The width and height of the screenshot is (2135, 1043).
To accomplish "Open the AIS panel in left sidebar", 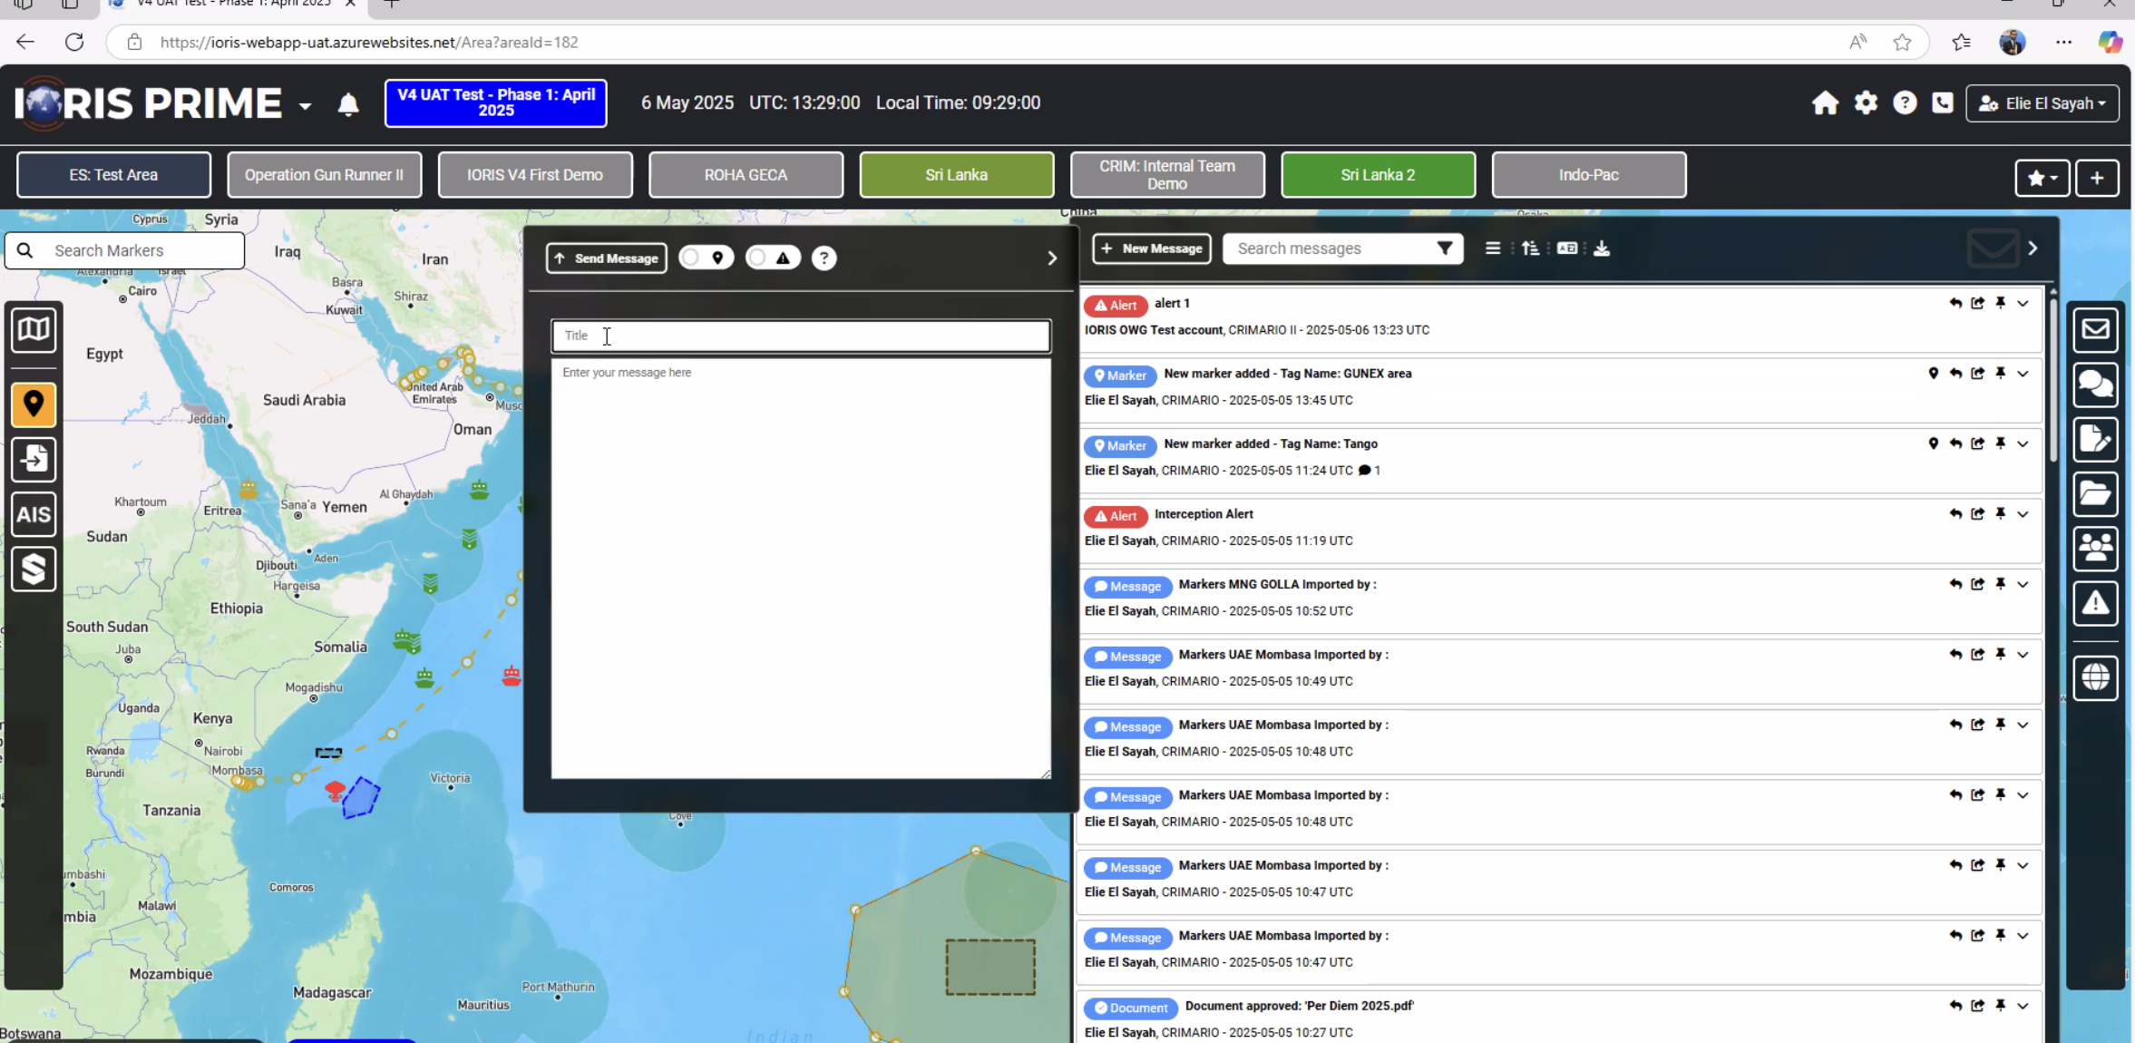I will [x=34, y=514].
